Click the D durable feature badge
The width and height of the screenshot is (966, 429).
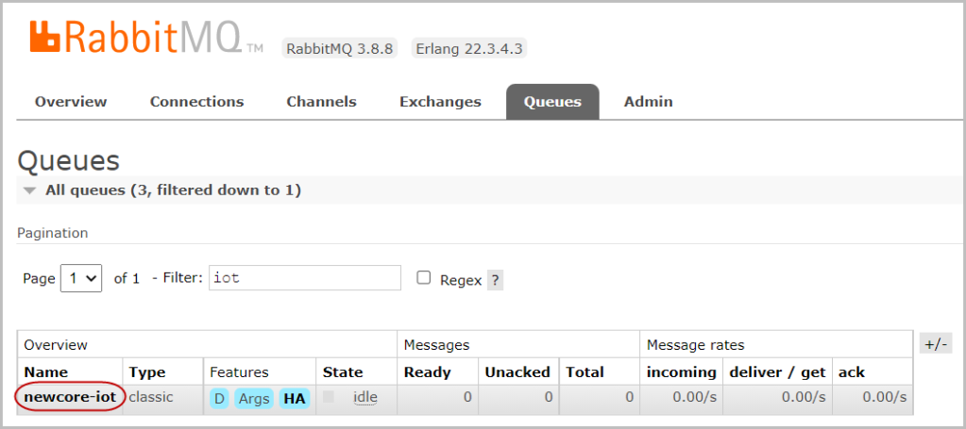219,398
